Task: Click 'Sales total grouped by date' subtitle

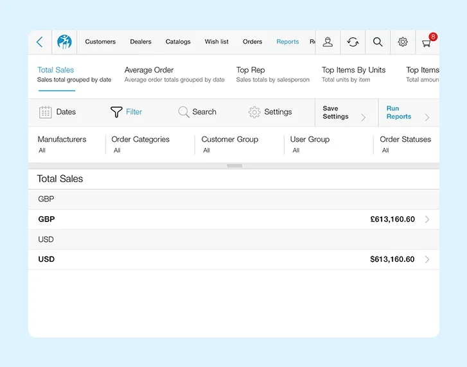Action: pos(74,80)
